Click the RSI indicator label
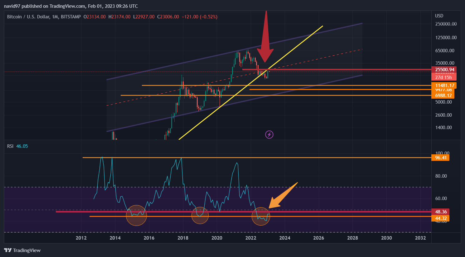This screenshot has width=465, height=257. pos(10,146)
